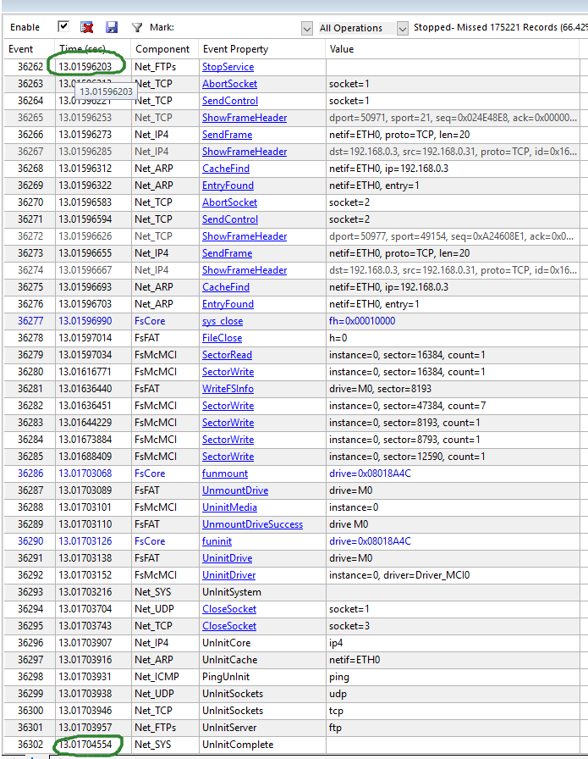
Task: Toggle the Enable checkbox
Action: click(63, 26)
